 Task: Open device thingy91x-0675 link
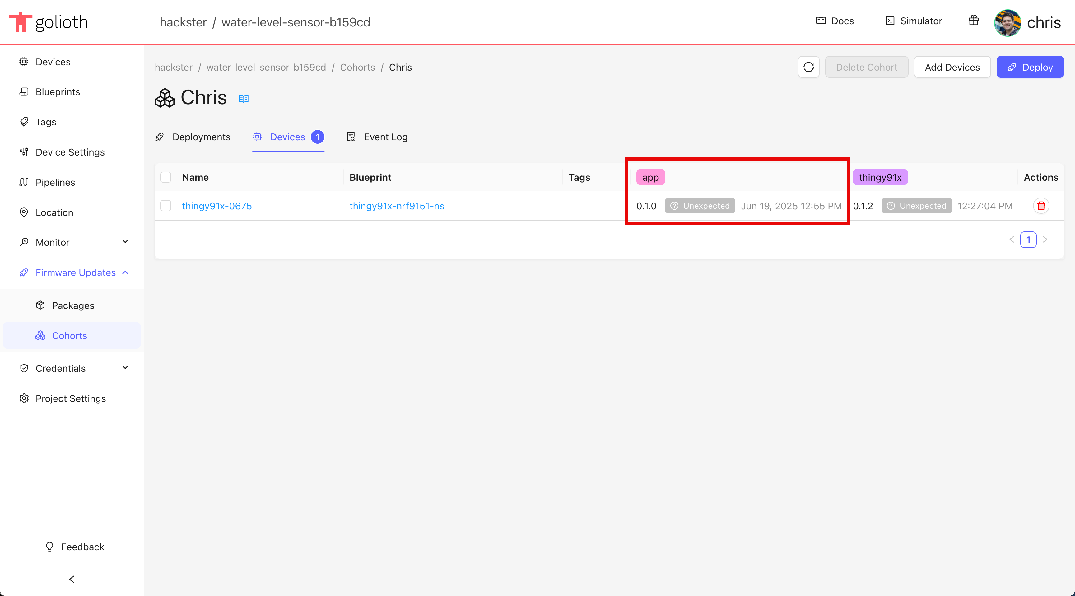217,206
